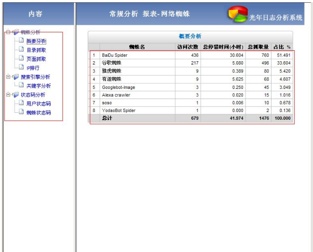Viewport: 313px width, 252px height.
Task: Click the page icon beside 概要分析
Action: 21,41
